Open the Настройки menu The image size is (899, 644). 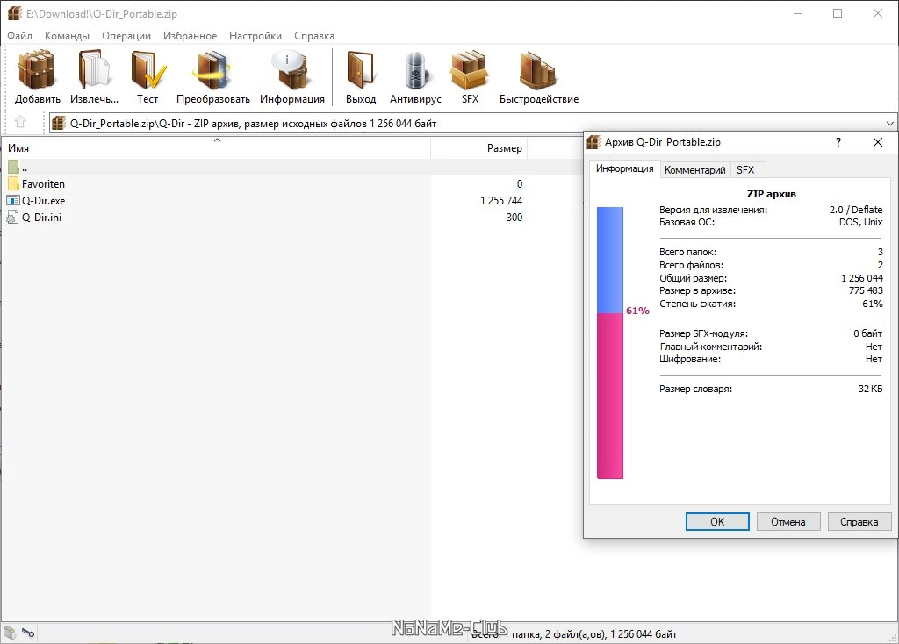pos(255,35)
